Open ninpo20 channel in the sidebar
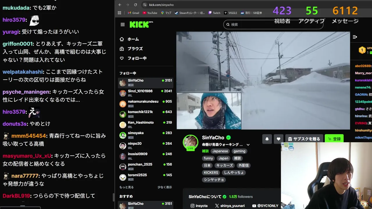This screenshot has height=209, width=372. 146,146
